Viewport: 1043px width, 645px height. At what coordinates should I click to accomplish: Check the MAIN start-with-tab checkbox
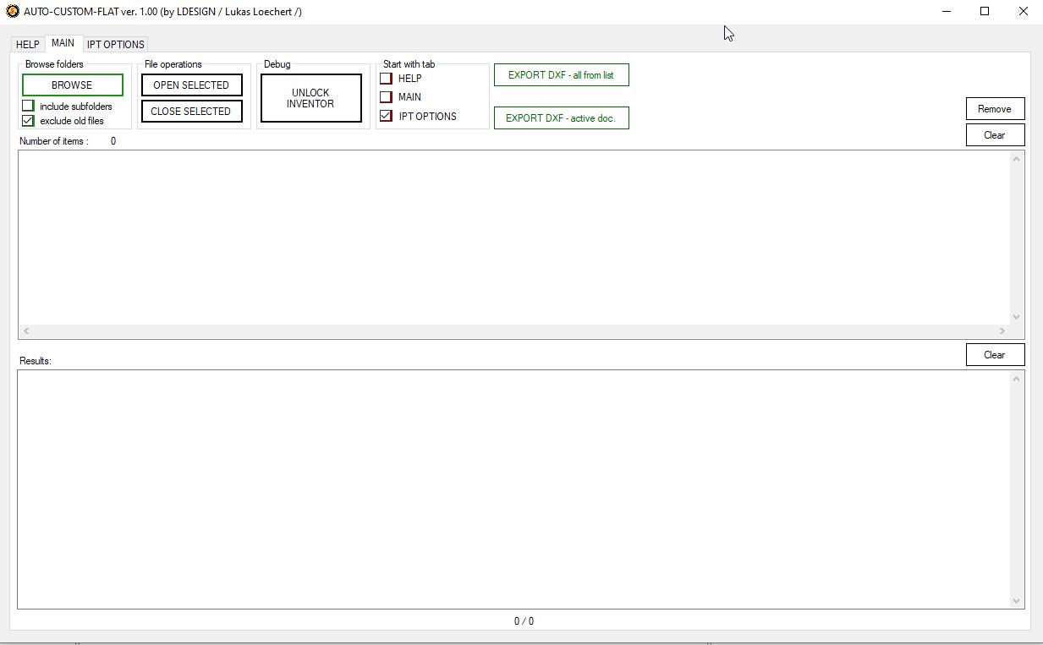pos(386,96)
